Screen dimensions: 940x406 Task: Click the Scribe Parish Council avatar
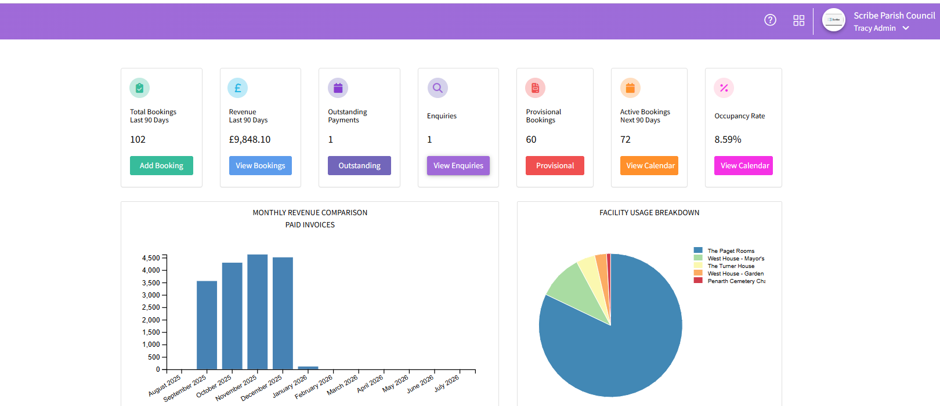click(x=834, y=20)
